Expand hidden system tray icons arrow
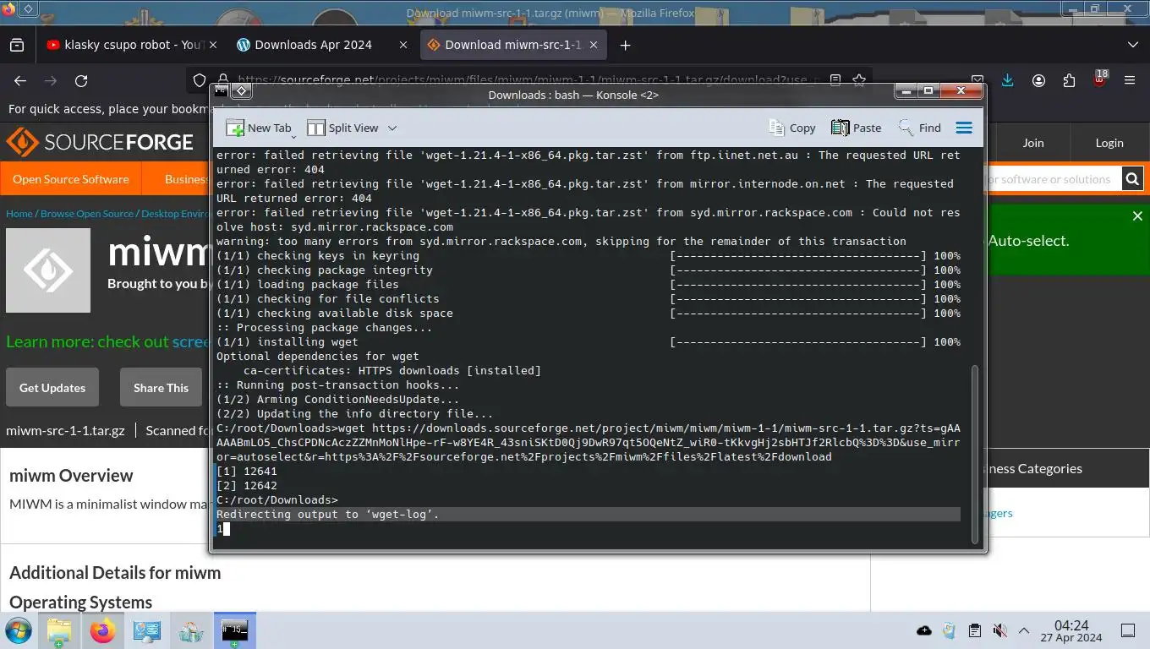The width and height of the screenshot is (1150, 649). click(1024, 630)
